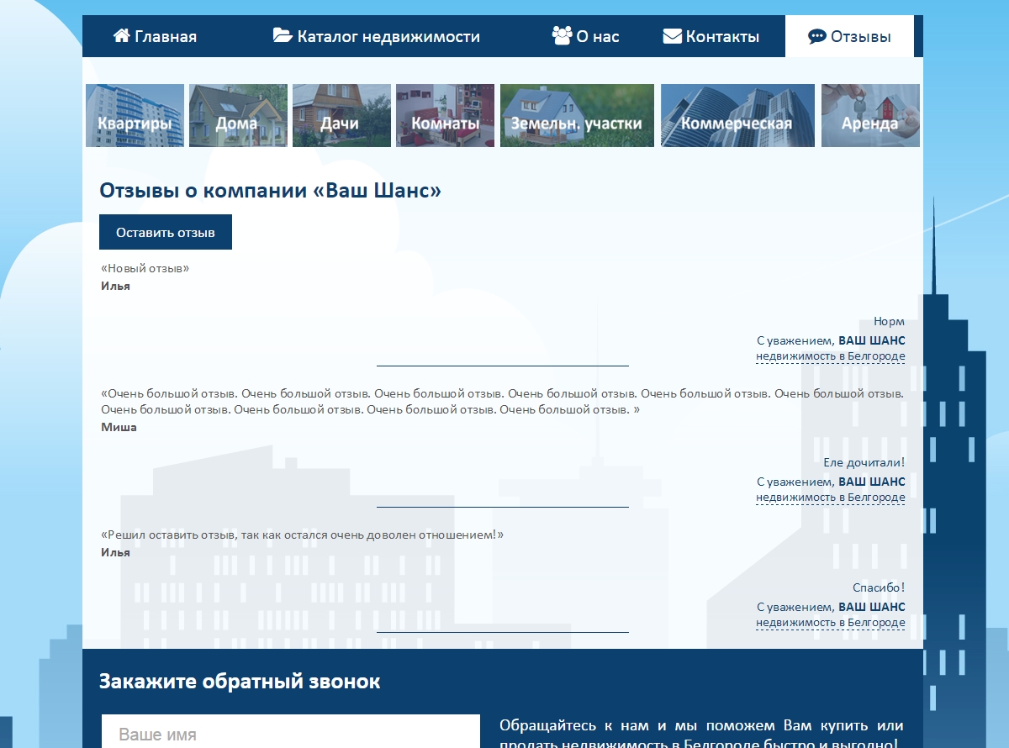Select the Коммерческая property thumbnail
1009x748 pixels.
tap(737, 116)
